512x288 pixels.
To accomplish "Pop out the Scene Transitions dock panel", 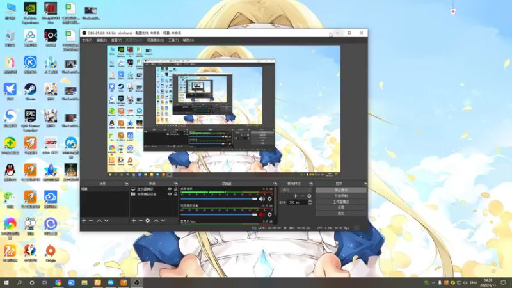I will point(311,184).
